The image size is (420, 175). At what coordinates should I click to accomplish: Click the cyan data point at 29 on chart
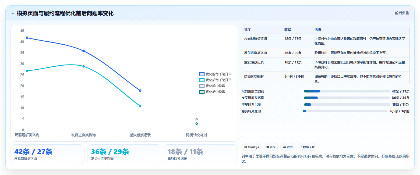83,66
